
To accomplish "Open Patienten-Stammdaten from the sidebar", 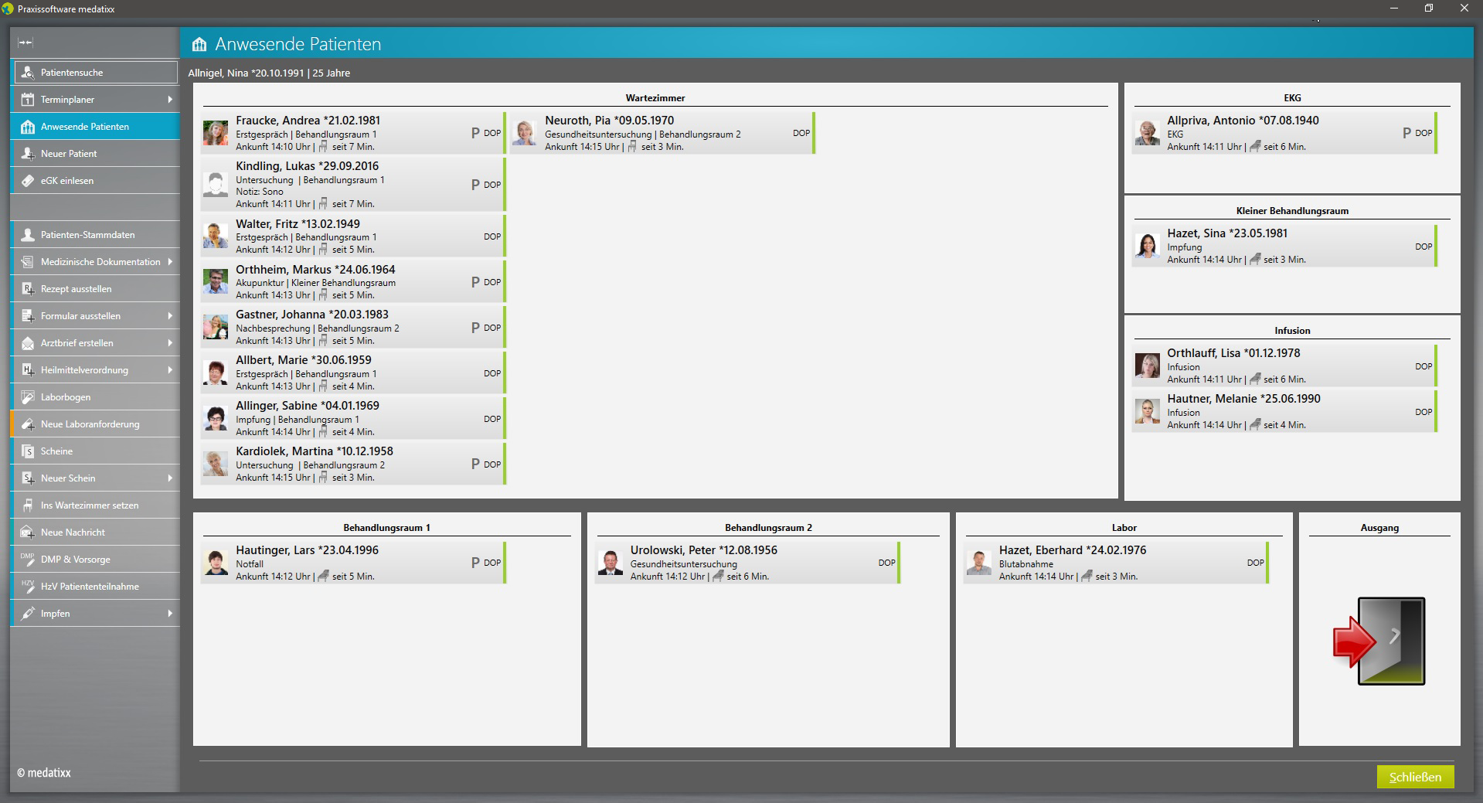I will pos(87,235).
